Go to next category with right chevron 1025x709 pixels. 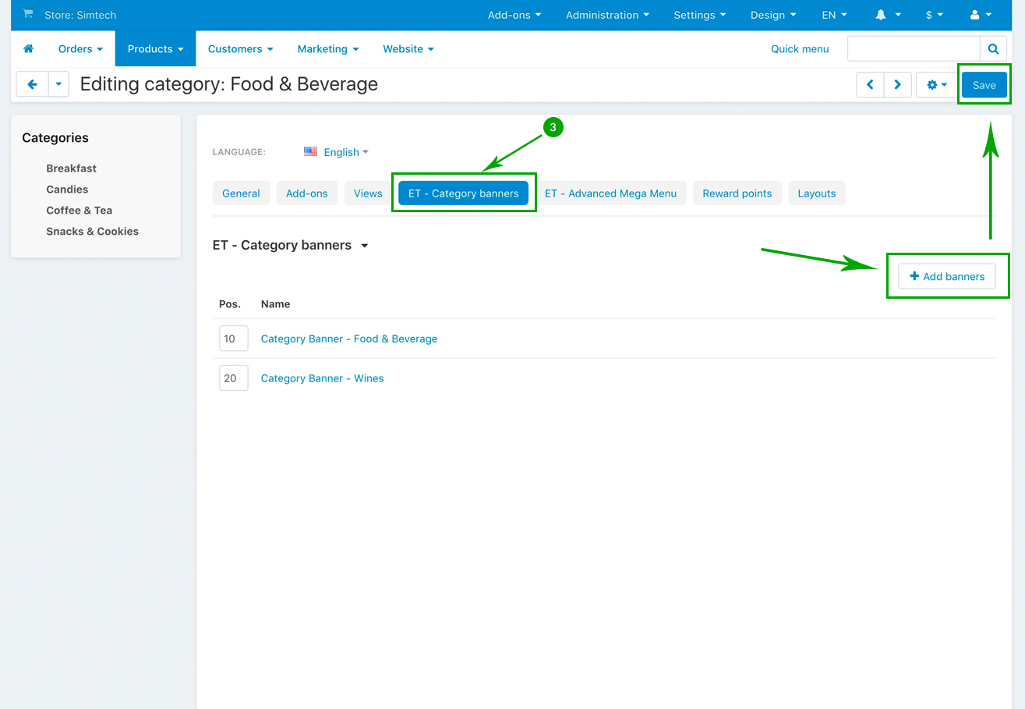point(898,84)
